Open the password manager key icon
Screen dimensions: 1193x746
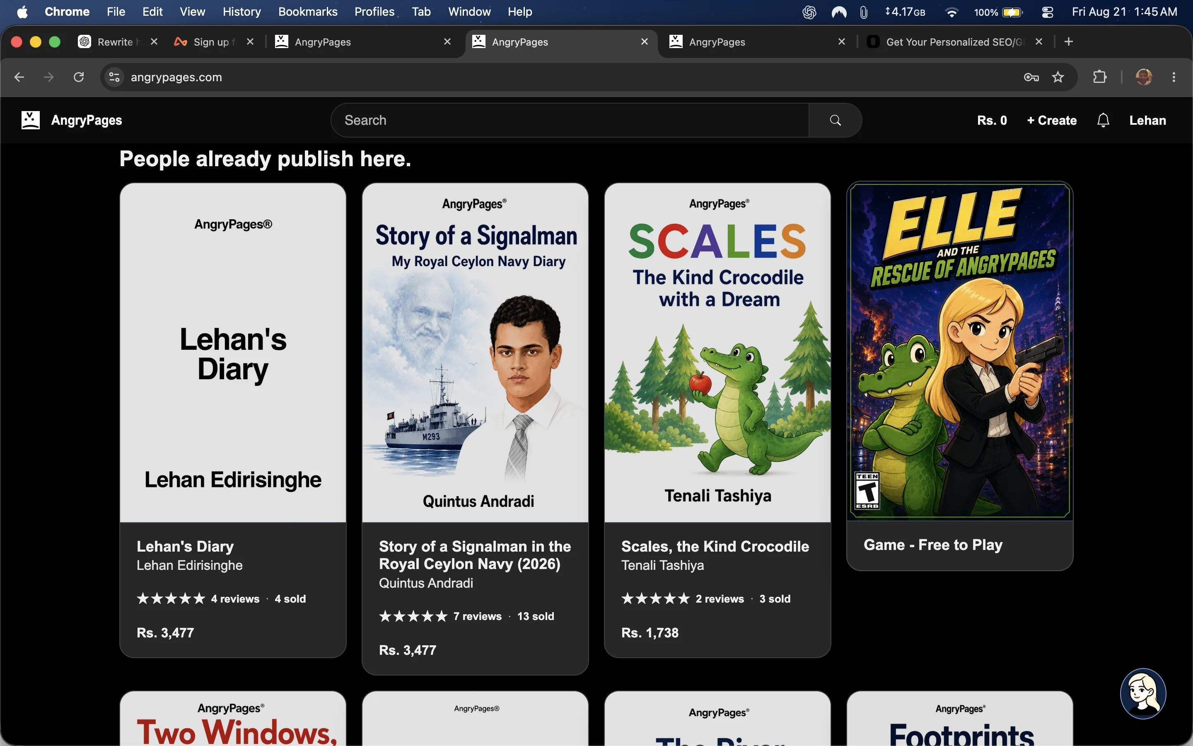click(x=1031, y=77)
